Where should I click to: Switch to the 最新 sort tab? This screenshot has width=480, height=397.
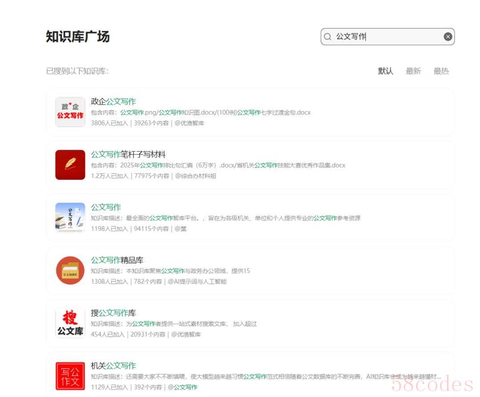pos(413,71)
